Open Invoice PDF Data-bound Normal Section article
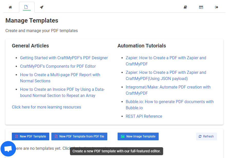The width and height of the screenshot is (228, 158). coord(62,92)
